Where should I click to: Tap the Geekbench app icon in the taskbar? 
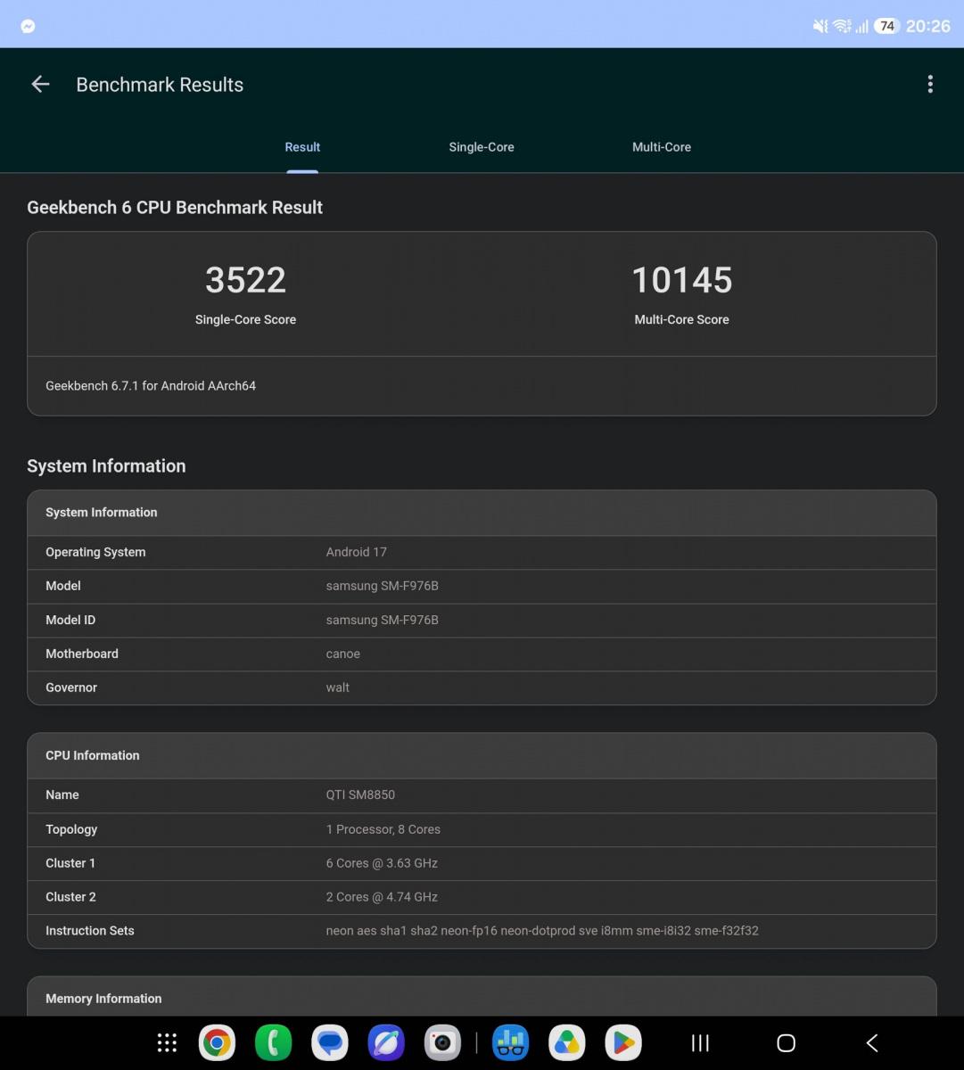(x=510, y=1042)
